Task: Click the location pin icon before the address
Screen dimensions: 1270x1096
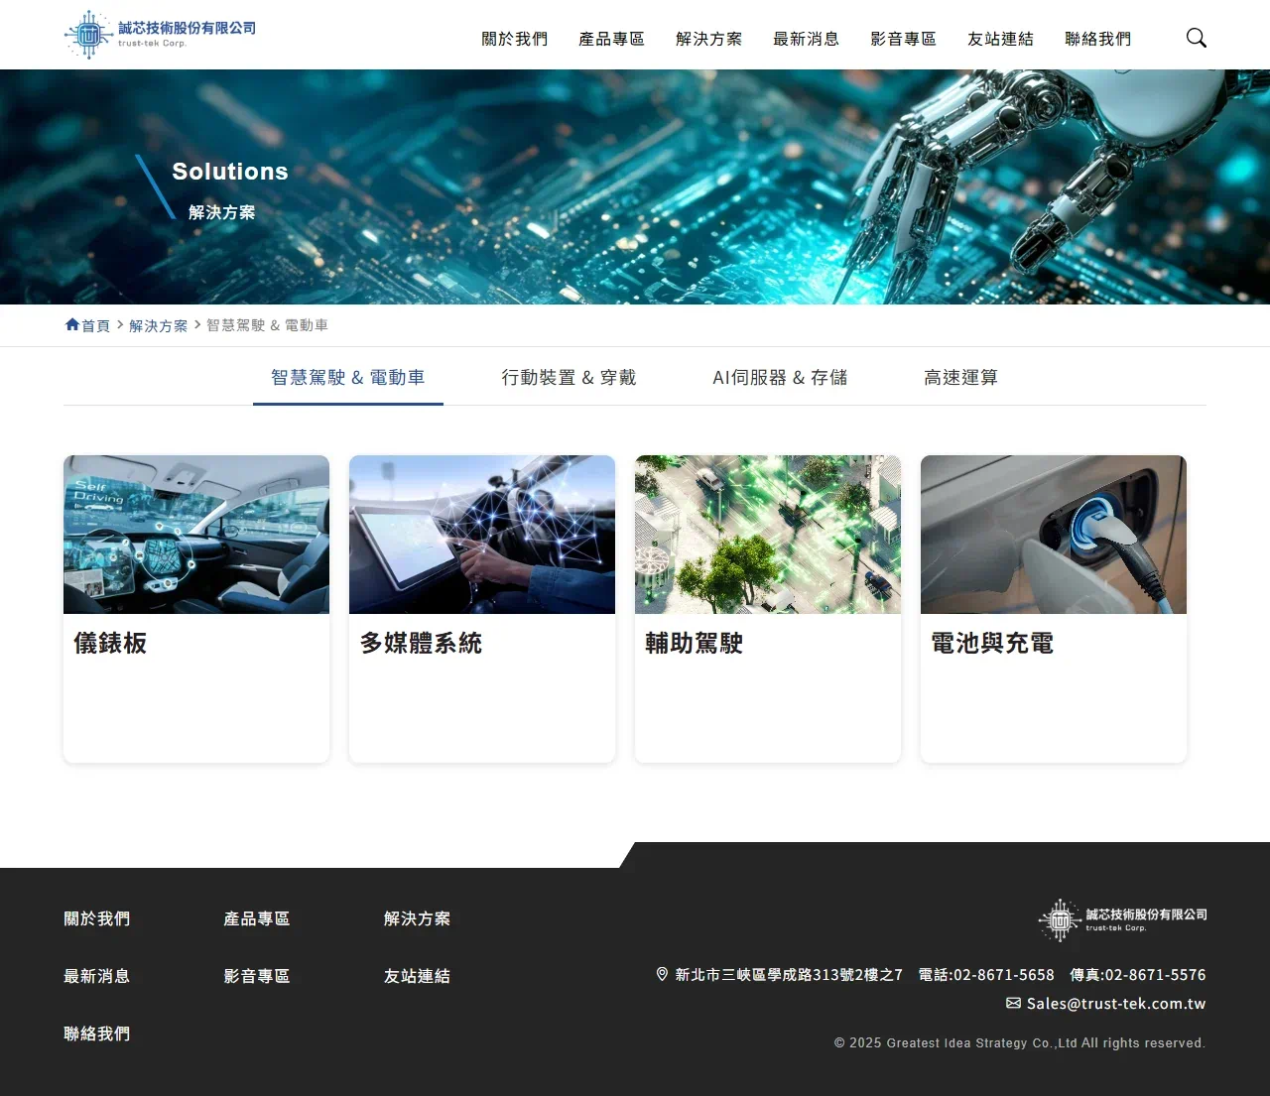Action: pos(661,974)
